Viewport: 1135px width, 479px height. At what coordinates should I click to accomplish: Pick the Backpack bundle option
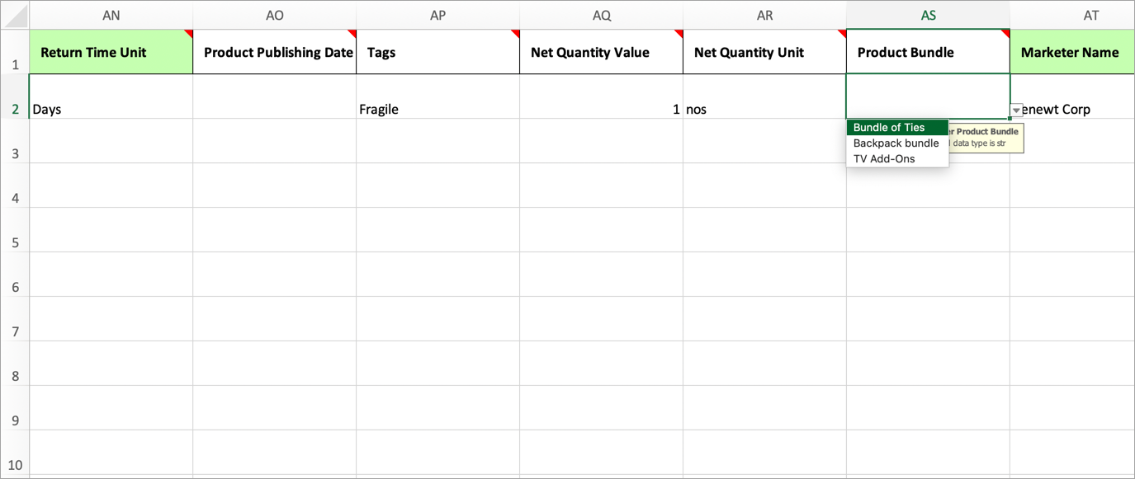click(897, 143)
